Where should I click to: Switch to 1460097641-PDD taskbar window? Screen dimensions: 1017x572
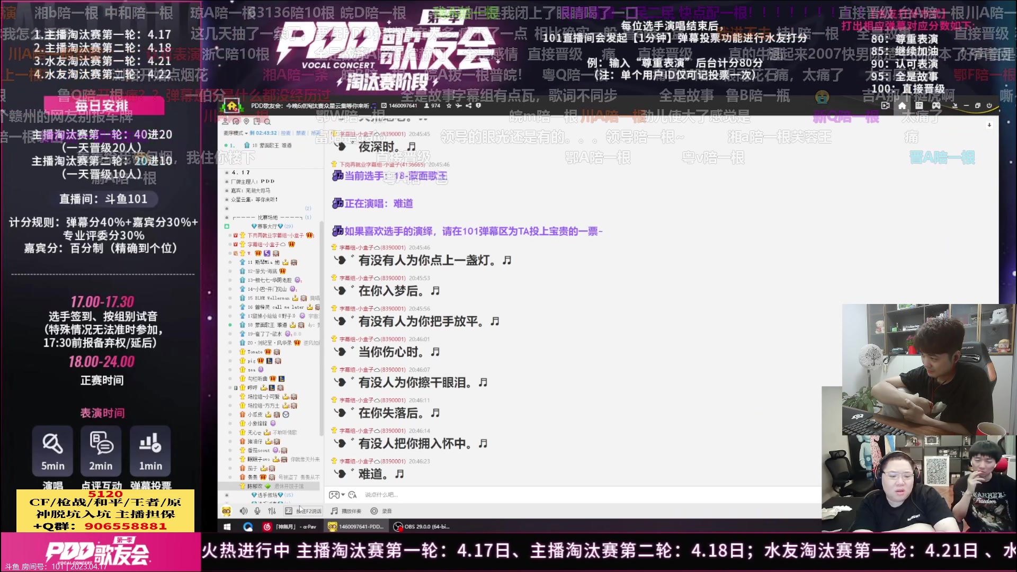(x=355, y=526)
